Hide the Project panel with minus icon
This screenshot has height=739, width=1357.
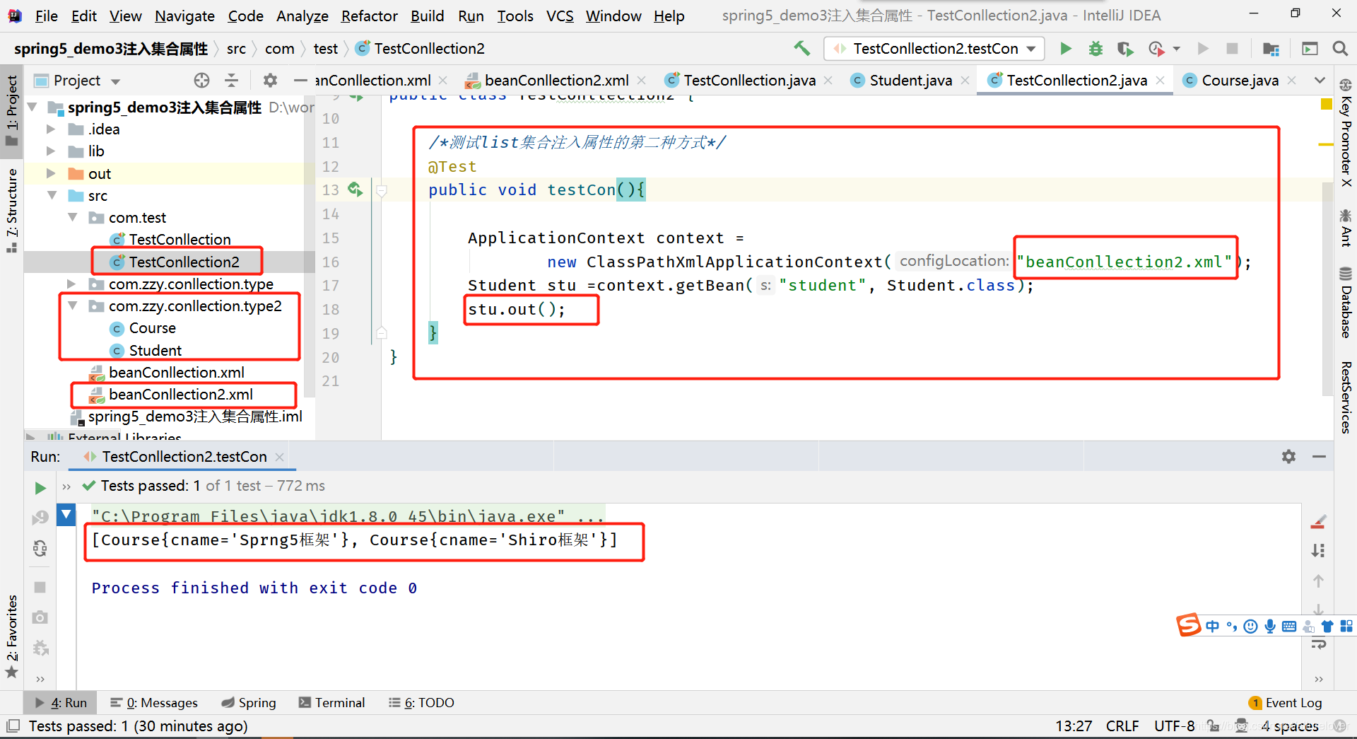click(x=300, y=80)
